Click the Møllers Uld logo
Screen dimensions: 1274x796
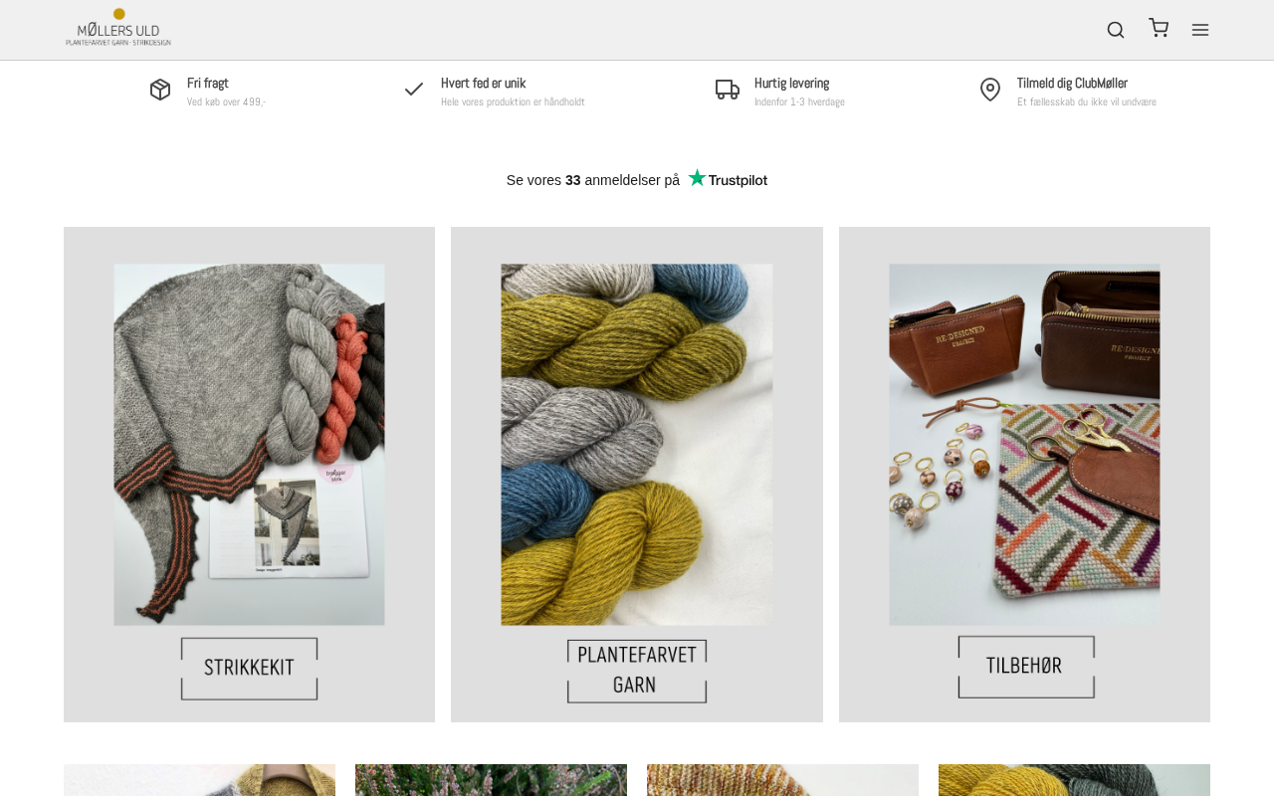click(118, 28)
